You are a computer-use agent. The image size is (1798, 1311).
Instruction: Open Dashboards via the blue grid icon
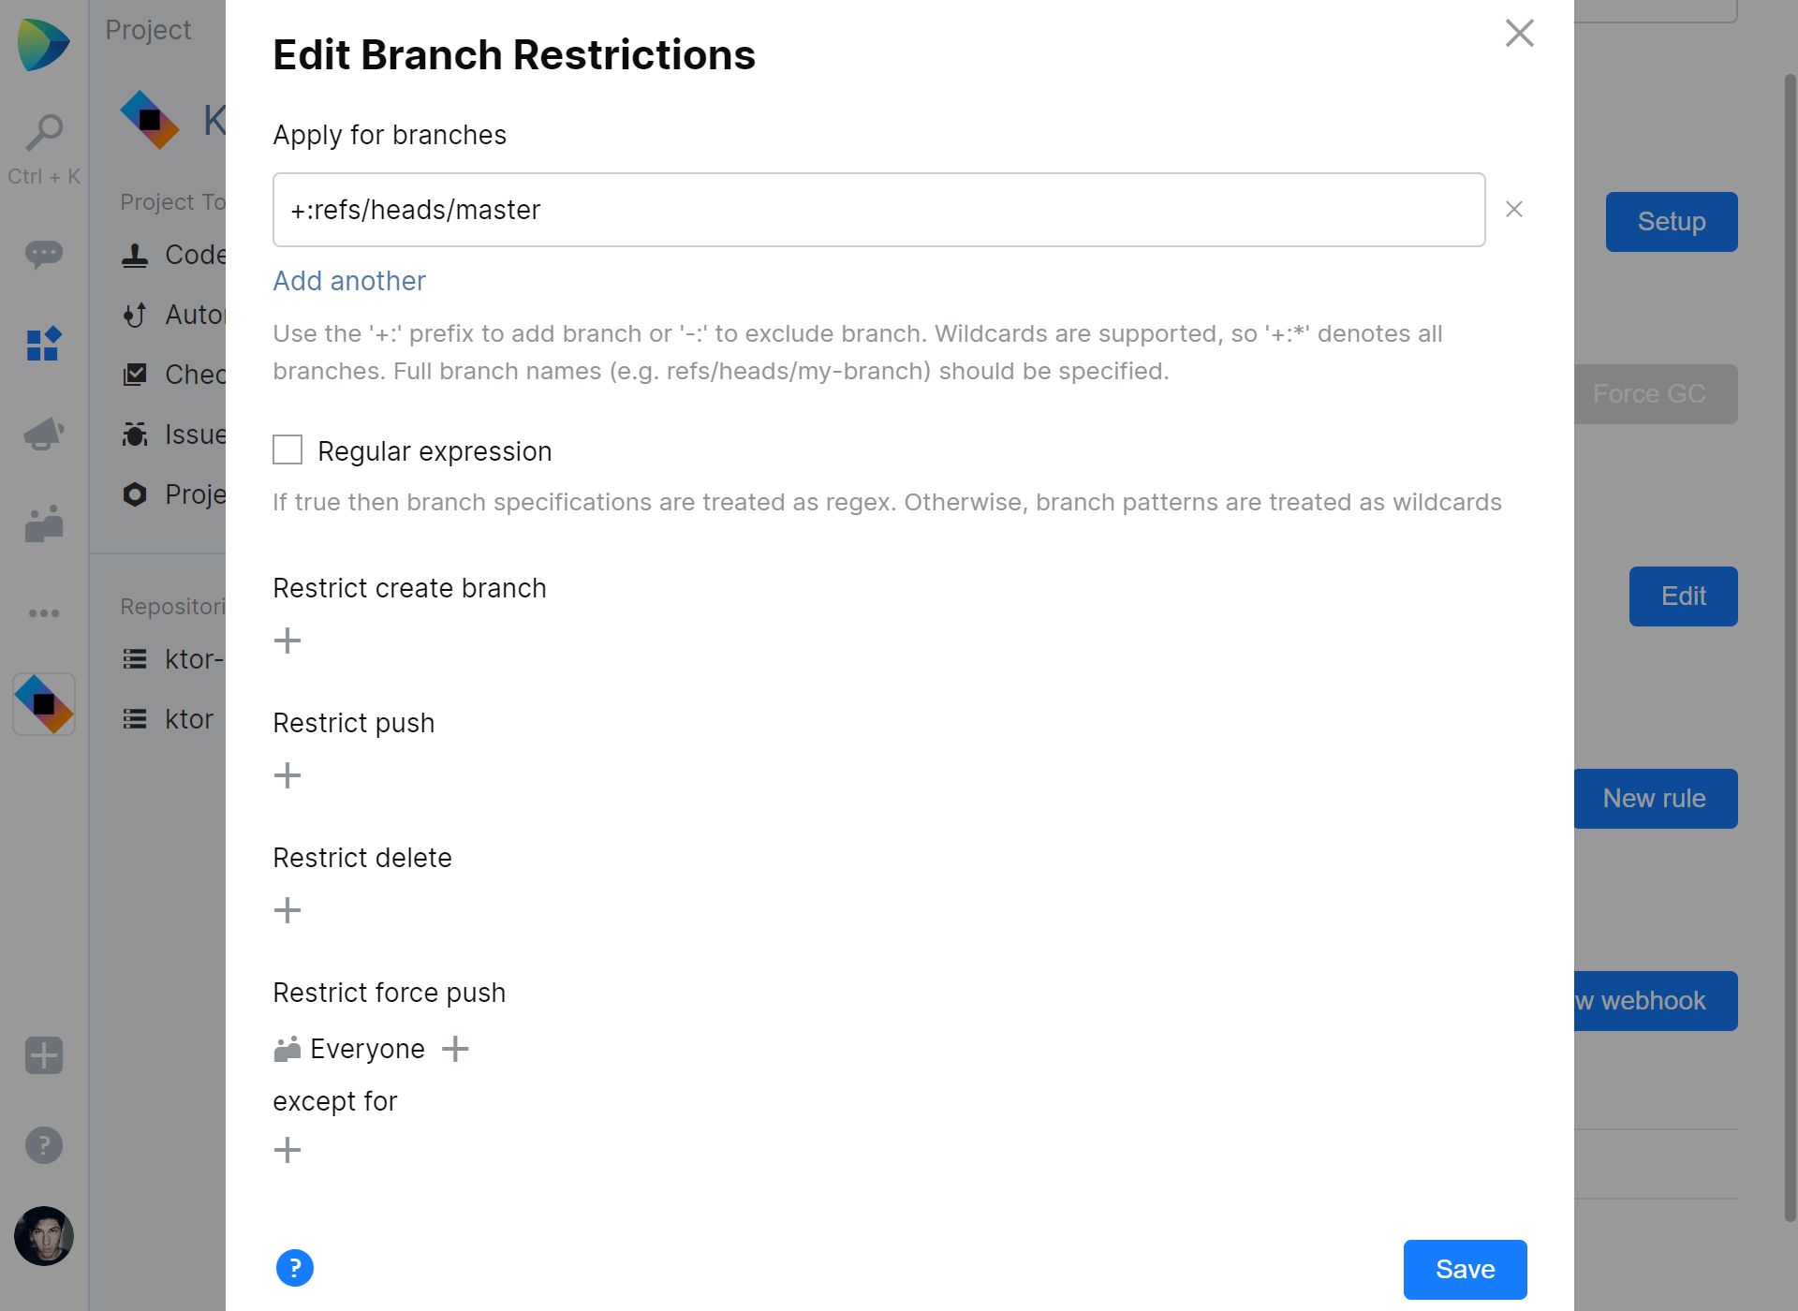click(x=43, y=344)
